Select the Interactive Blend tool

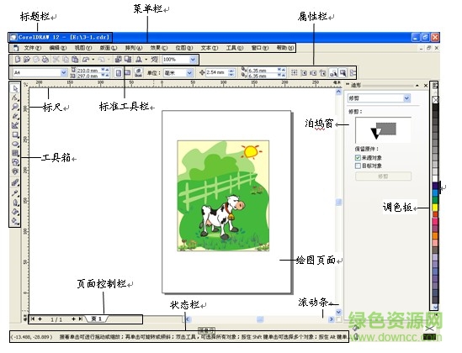[x=15, y=182]
